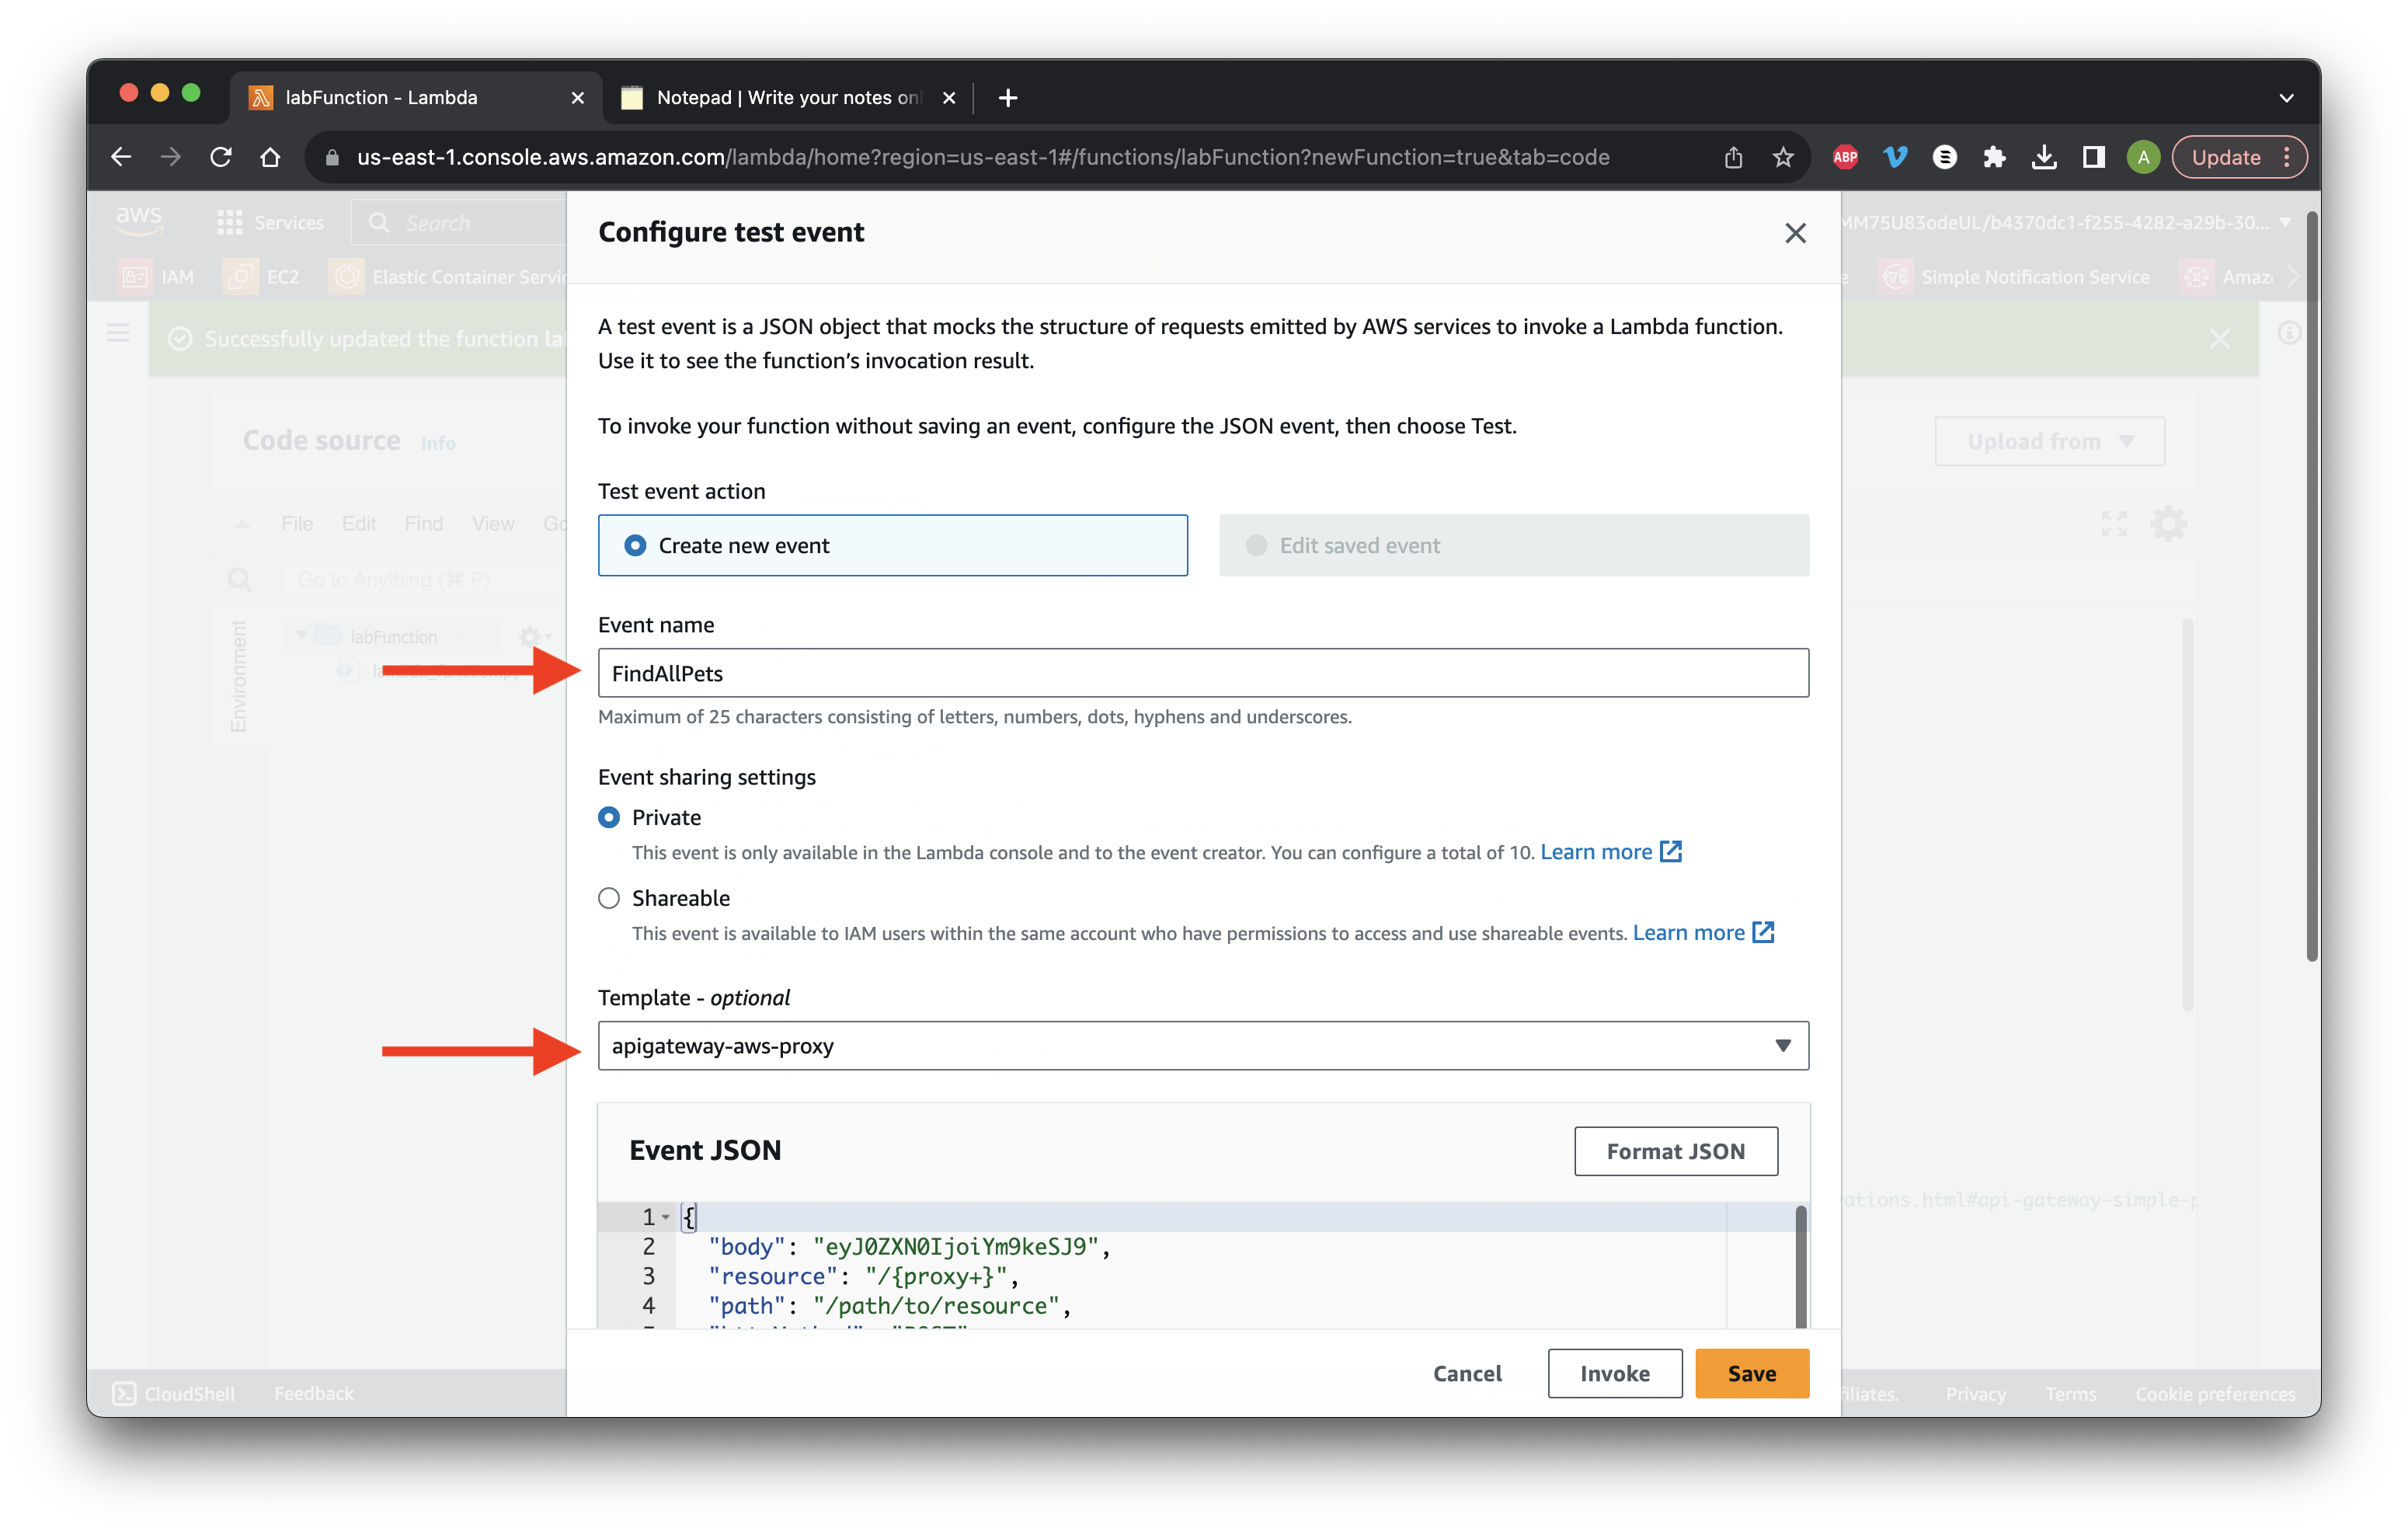Save the test event
Screen dimensions: 2408x1532
point(1752,1374)
